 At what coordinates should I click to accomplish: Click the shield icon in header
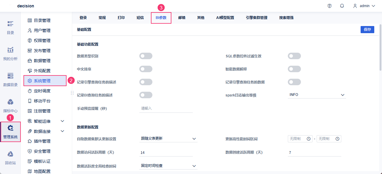click(329, 6)
